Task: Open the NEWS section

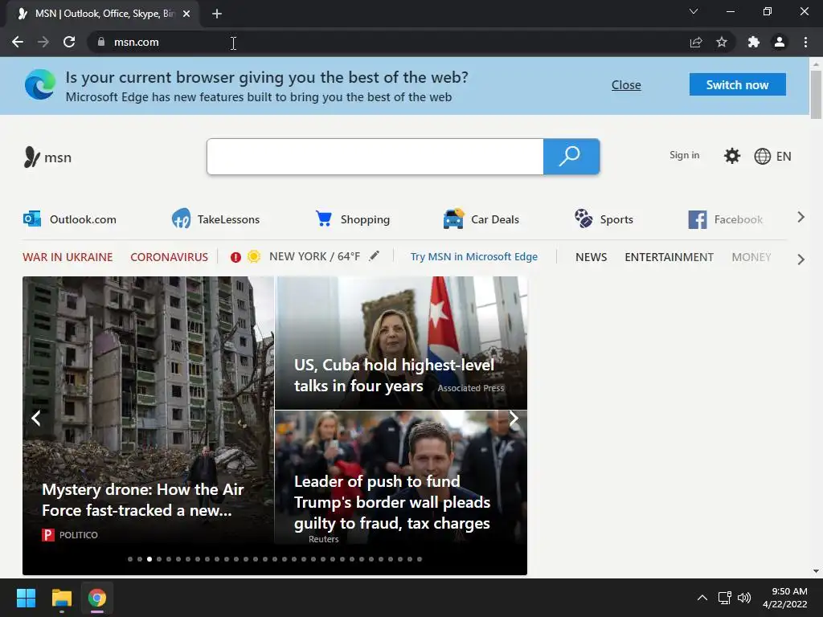Action: click(x=591, y=257)
